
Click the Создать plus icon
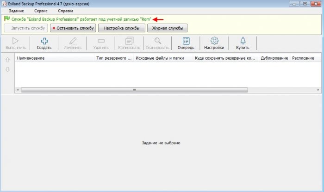tap(44, 41)
